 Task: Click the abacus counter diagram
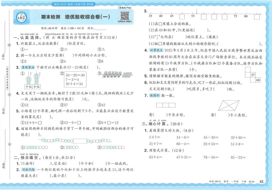point(33,80)
